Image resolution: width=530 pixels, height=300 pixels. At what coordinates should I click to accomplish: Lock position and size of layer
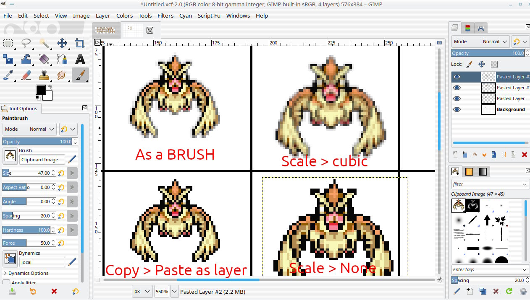[x=482, y=64]
